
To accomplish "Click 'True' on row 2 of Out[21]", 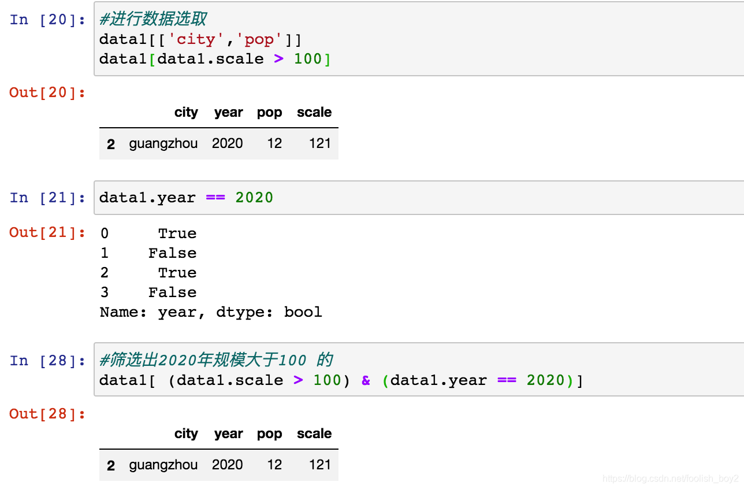I will click(177, 273).
